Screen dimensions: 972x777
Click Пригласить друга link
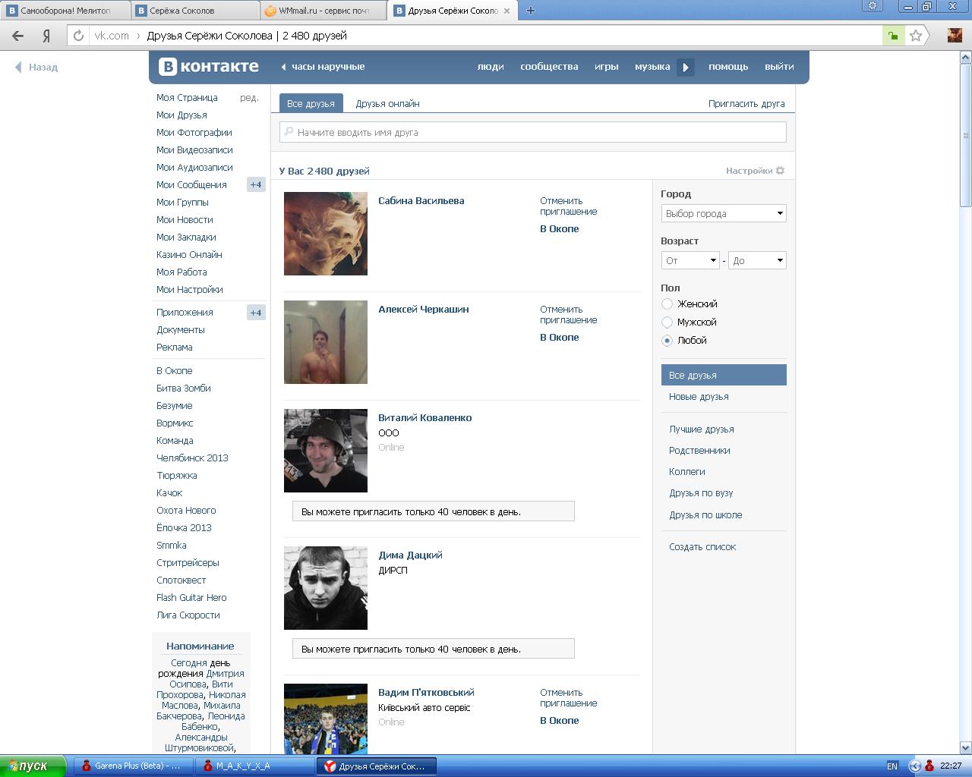(746, 103)
